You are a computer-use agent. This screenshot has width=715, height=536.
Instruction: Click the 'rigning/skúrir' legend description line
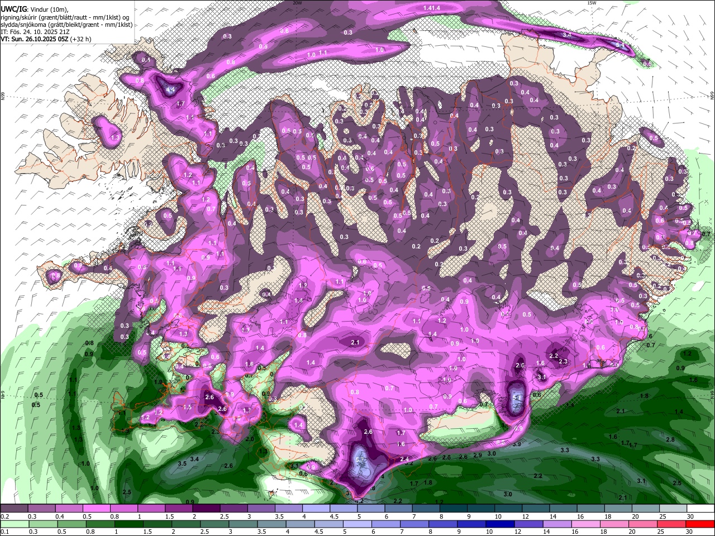point(65,17)
